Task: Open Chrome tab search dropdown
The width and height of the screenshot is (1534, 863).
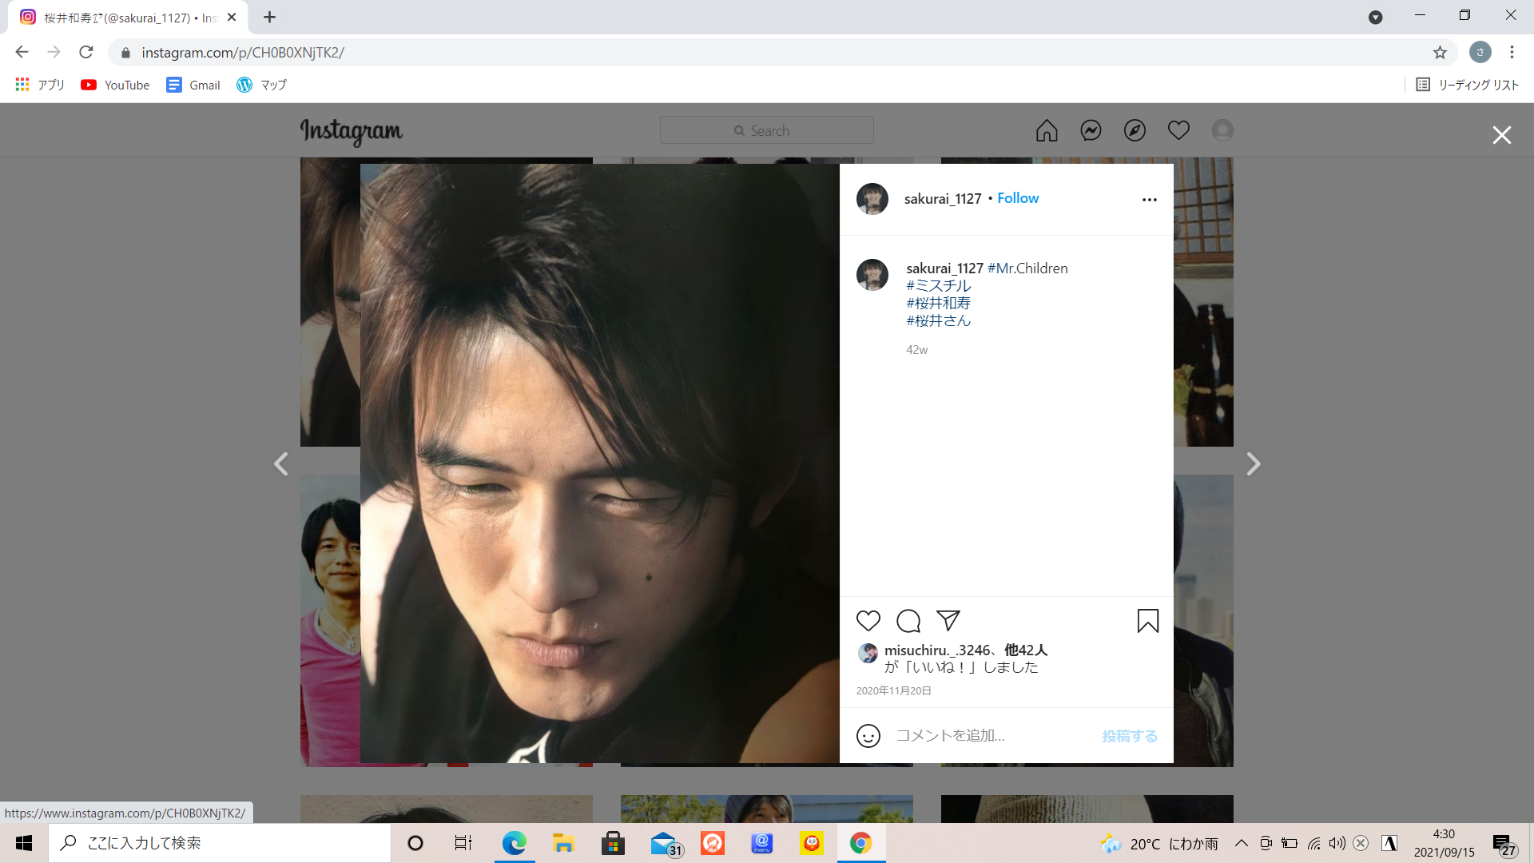Action: [x=1375, y=17]
